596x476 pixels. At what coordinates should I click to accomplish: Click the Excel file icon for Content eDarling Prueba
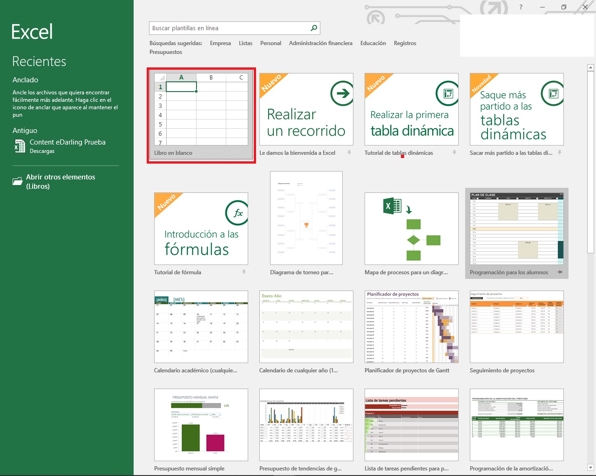point(20,146)
